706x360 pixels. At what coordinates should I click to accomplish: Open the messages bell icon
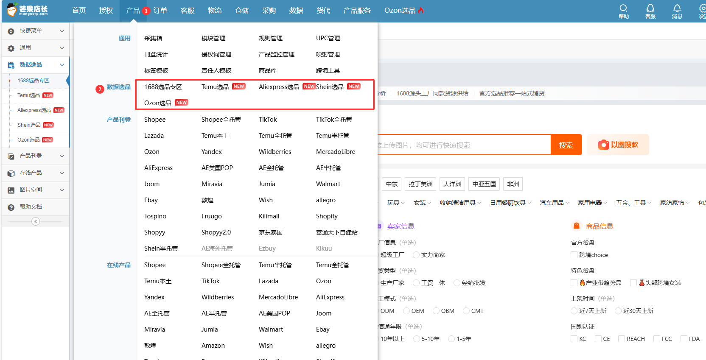point(677,8)
